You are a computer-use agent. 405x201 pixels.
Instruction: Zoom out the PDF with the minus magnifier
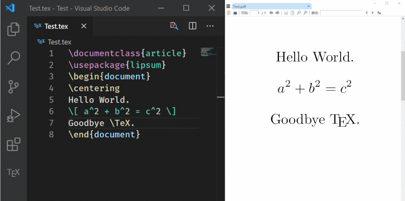[299, 13]
